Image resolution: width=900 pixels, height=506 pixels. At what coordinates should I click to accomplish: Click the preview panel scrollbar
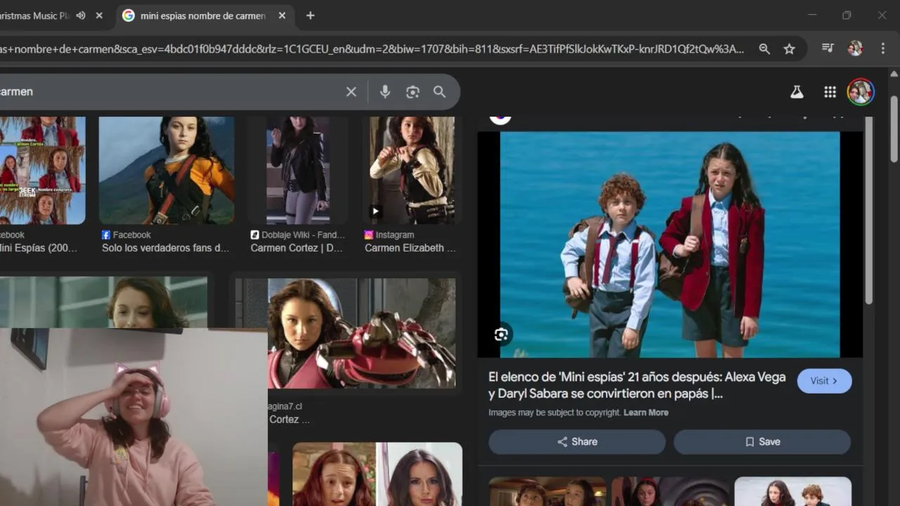(868, 211)
